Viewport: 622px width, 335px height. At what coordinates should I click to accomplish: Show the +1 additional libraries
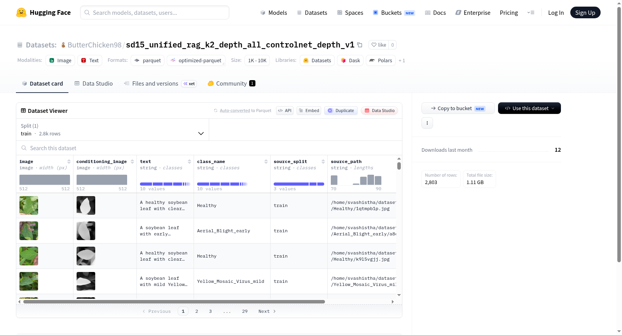(x=402, y=60)
